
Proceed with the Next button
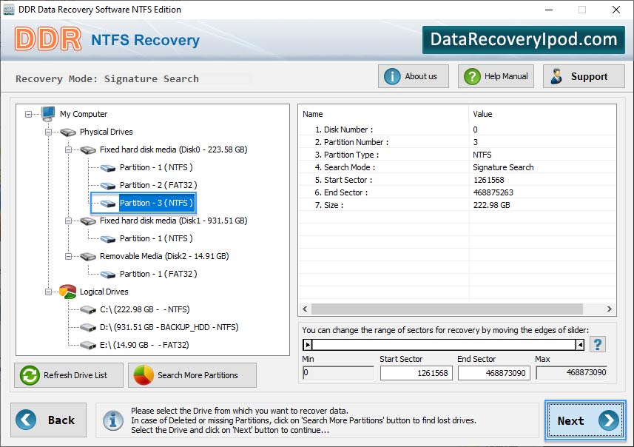click(585, 420)
